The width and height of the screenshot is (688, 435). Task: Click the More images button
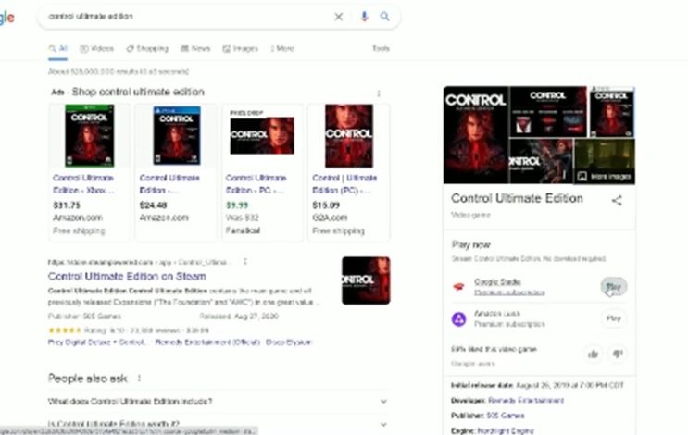point(605,176)
